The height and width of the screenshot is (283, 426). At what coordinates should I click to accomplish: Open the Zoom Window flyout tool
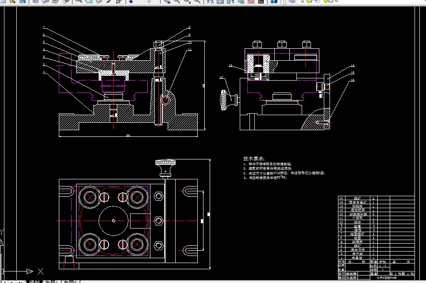(187, 1)
